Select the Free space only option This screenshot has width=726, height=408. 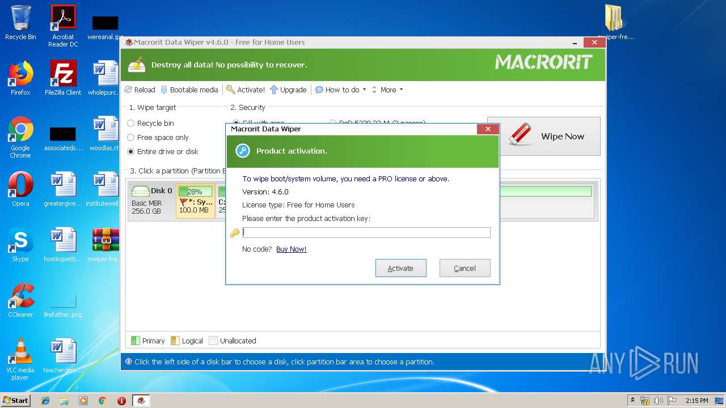158,137
